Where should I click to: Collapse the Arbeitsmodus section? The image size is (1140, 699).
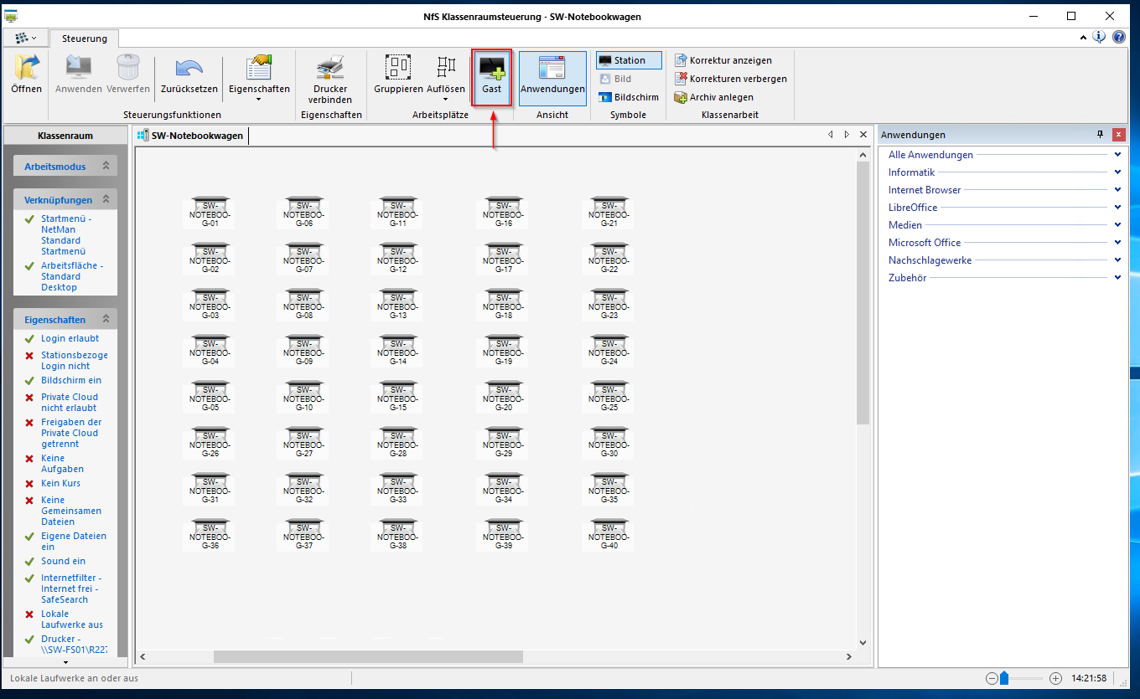(106, 167)
